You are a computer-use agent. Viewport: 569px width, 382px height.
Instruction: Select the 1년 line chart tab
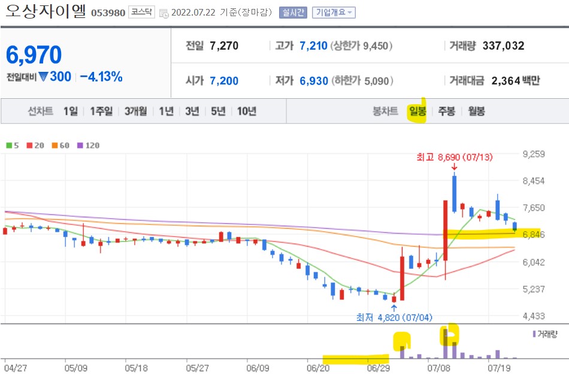coord(166,111)
